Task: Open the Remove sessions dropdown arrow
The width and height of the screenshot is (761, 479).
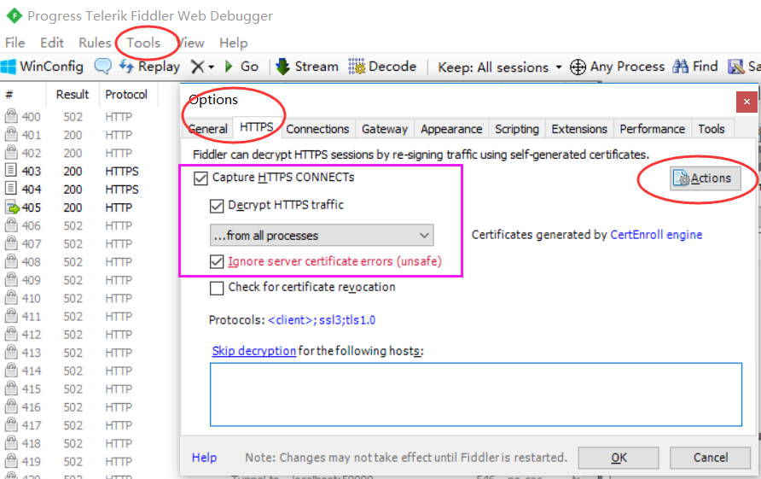Action: tap(211, 67)
